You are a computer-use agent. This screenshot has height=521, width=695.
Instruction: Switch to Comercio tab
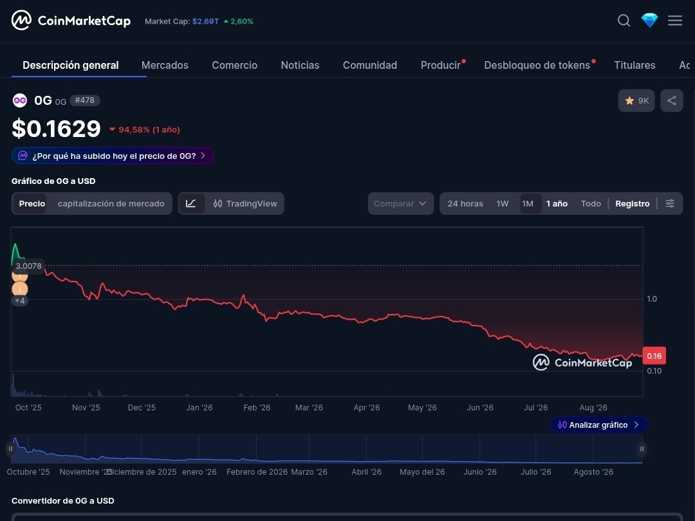click(x=234, y=65)
